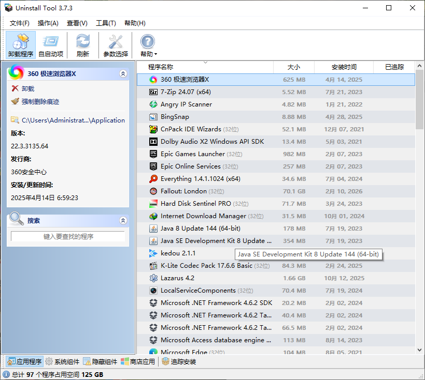The image size is (425, 380).
Task: Click the 7-Zip 24.07 program icon
Action: click(x=153, y=92)
